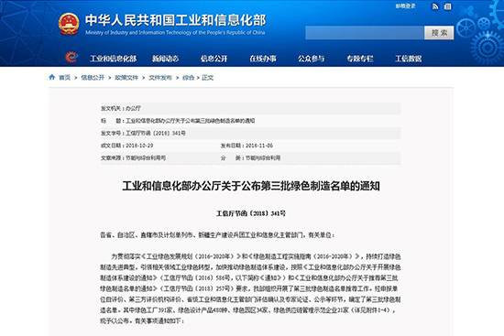Open the 新闻动态 nav menu
This screenshot has height=336, width=504.
166,59
